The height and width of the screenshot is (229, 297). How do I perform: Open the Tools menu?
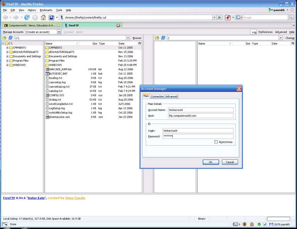pyautogui.click(x=59, y=10)
